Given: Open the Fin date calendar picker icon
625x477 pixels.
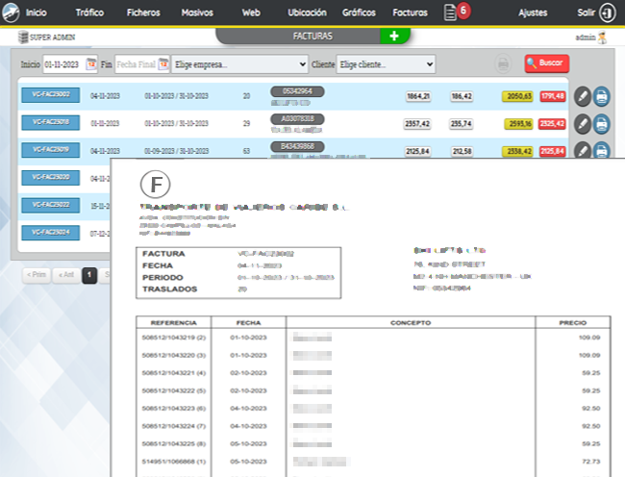Looking at the screenshot, I should [163, 63].
